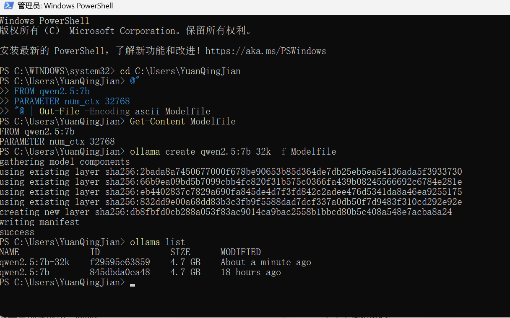This screenshot has width=510, height=318.
Task: Click 'About a minute ago' modified value
Action: click(x=266, y=262)
